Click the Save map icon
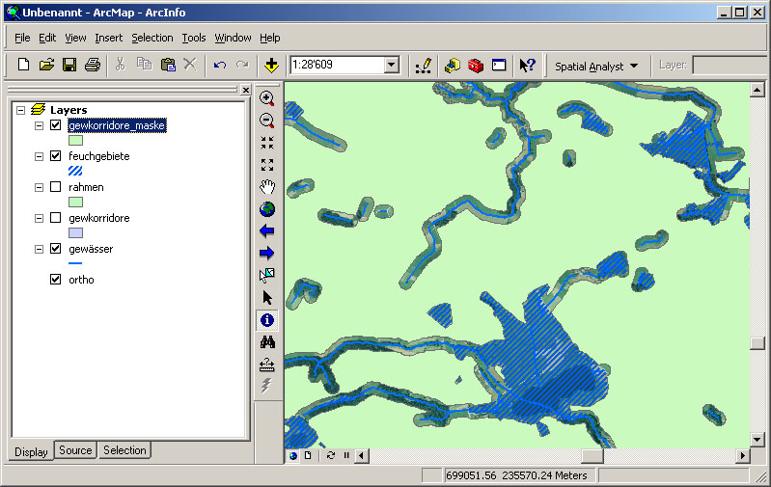Image resolution: width=771 pixels, height=487 pixels. [69, 66]
